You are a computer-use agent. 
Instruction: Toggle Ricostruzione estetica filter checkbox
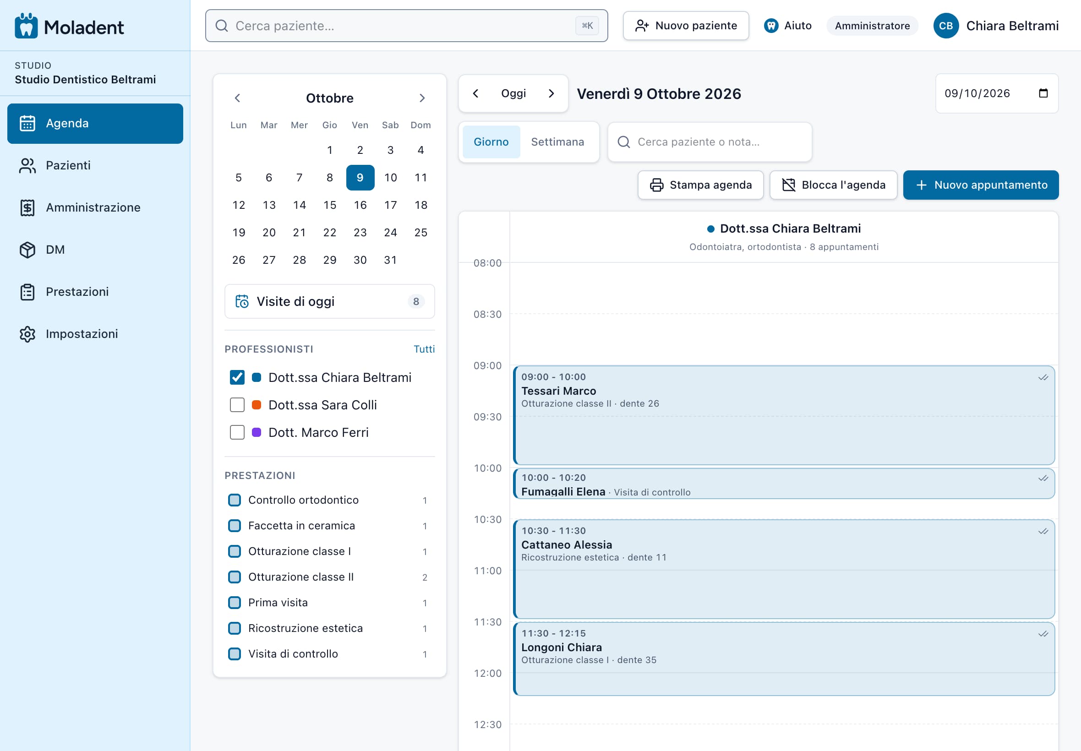pos(235,628)
